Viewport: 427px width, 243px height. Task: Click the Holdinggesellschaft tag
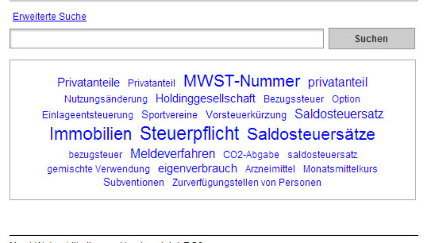(205, 98)
